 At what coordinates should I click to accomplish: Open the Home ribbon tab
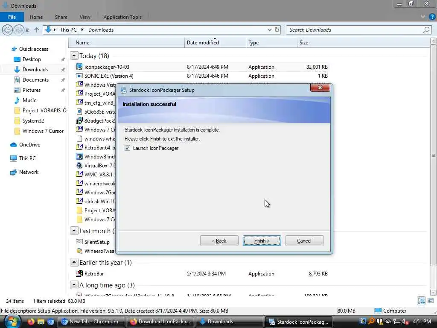pyautogui.click(x=36, y=17)
